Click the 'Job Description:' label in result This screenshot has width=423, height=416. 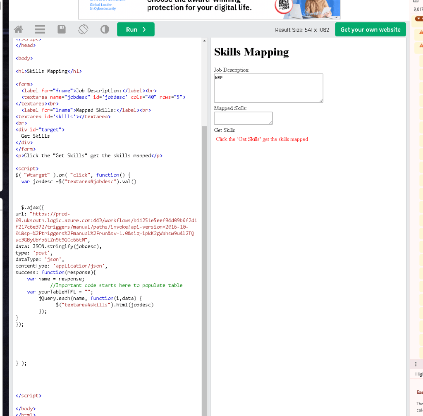pos(231,70)
